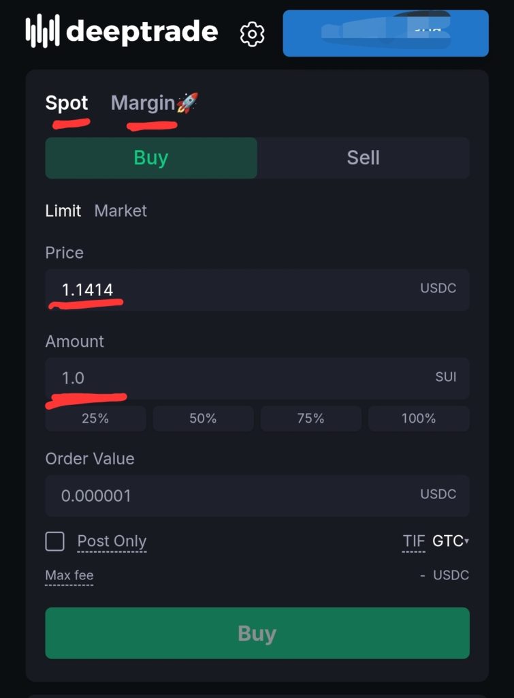The height and width of the screenshot is (698, 514).
Task: Enable the Post Only checkbox
Action: pos(55,541)
